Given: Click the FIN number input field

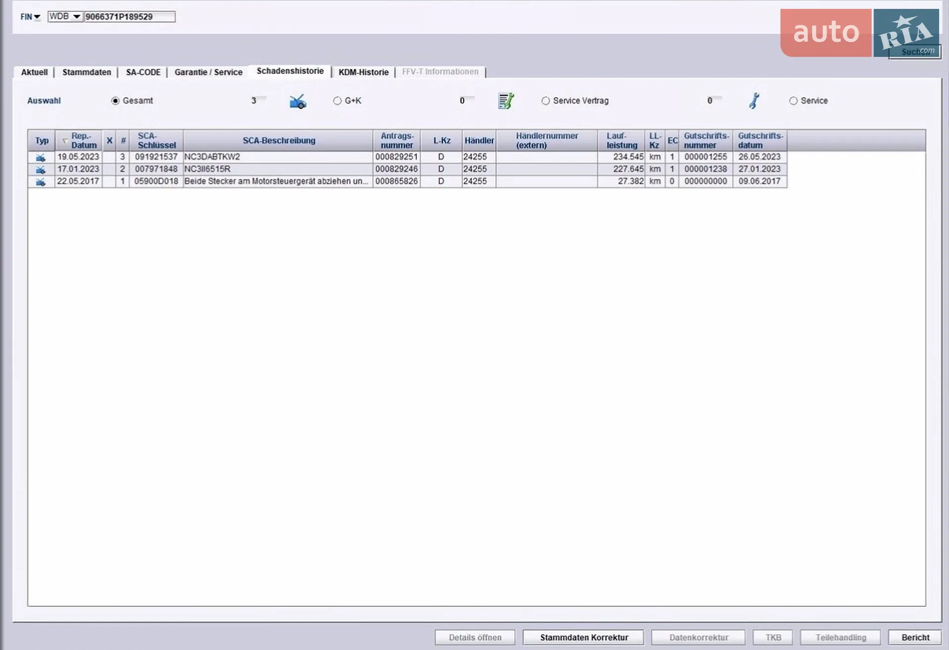Looking at the screenshot, I should pos(129,17).
